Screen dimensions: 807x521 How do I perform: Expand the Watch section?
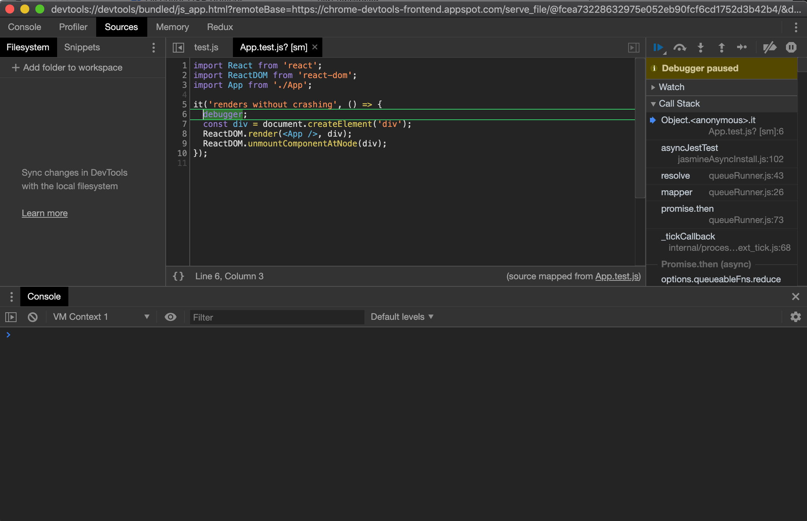click(654, 87)
